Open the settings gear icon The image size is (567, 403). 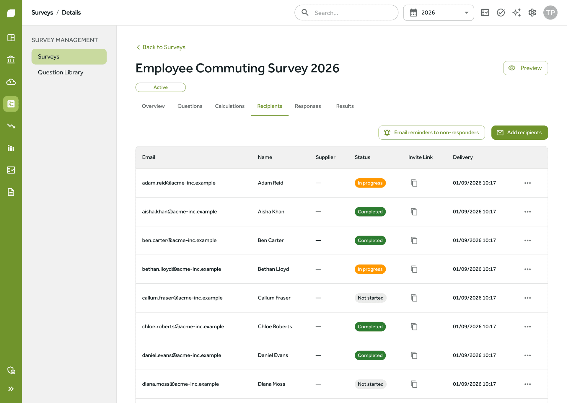(x=532, y=13)
